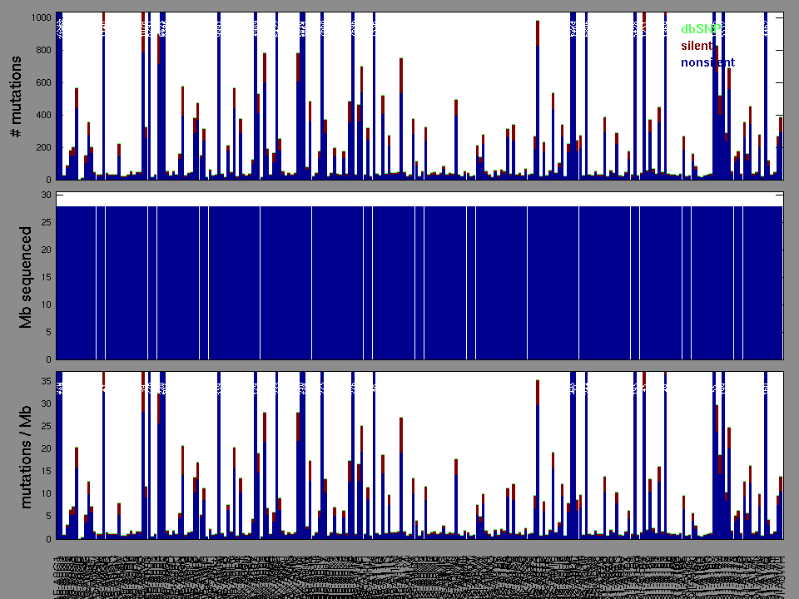799x599 pixels.
Task: Click the 35 tick label in bottom chart
Action: click(x=46, y=381)
